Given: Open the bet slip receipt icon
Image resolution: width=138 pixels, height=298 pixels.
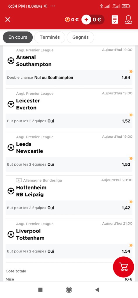Looking at the screenshot, I should (x=115, y=19).
